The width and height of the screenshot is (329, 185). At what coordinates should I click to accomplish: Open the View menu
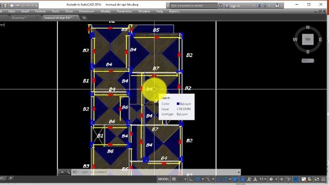11,11
